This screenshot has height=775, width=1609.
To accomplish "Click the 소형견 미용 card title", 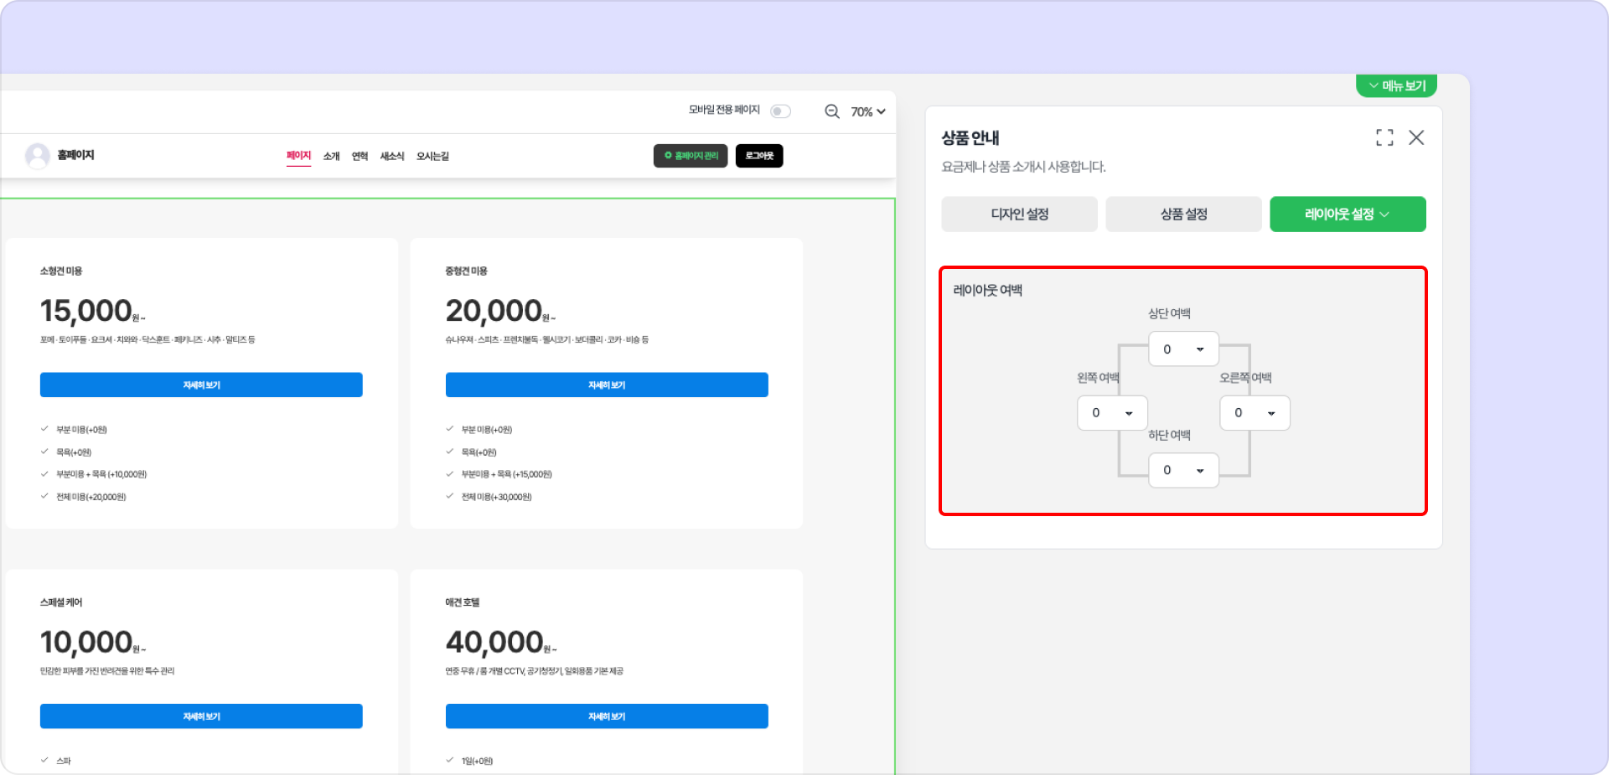I will click(x=61, y=271).
